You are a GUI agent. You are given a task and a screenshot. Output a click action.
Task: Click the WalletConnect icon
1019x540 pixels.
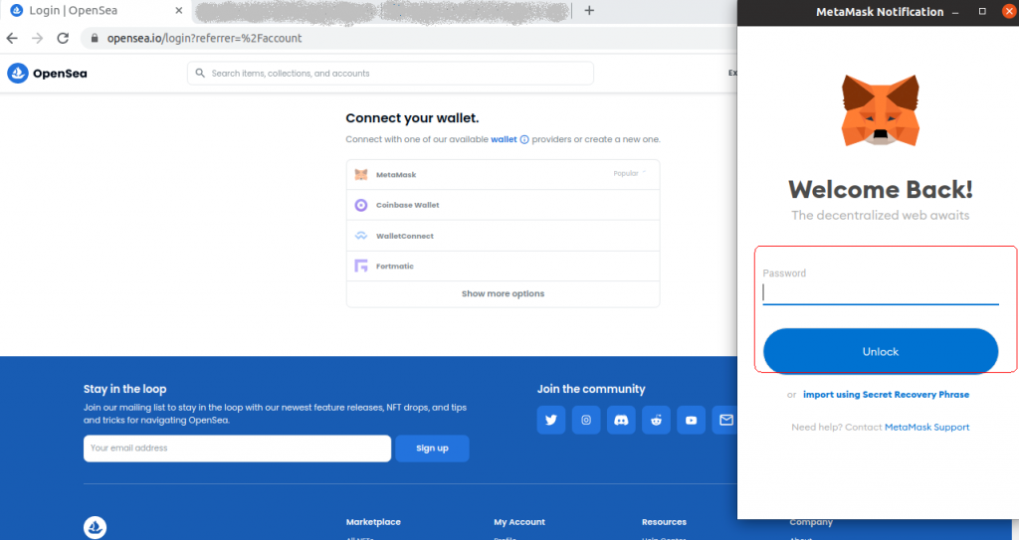360,236
